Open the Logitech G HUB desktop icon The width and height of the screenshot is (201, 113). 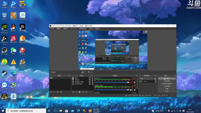coord(4,40)
